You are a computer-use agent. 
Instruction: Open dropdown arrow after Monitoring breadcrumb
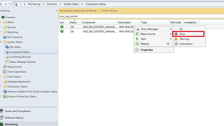pyautogui.click(x=44, y=4)
